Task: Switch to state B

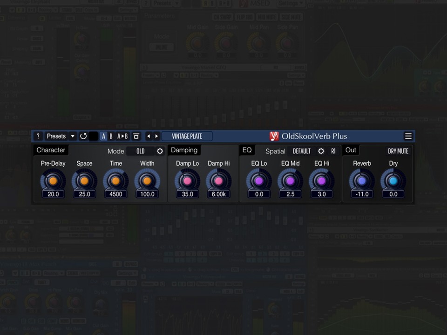Action: (111, 136)
